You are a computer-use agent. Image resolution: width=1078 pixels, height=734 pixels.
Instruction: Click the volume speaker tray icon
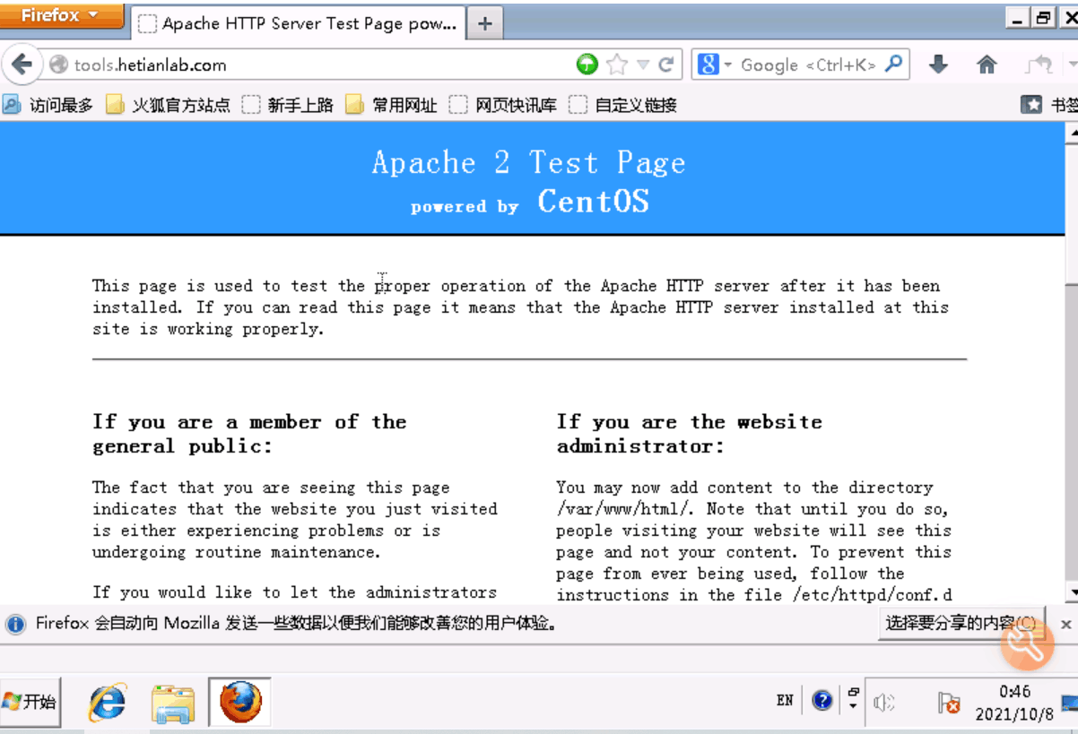[x=883, y=703]
